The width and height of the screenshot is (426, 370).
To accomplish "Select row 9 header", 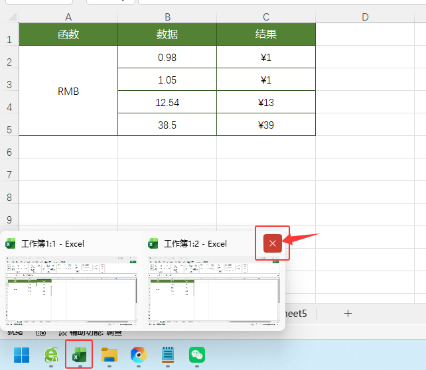I will click(x=9, y=215).
